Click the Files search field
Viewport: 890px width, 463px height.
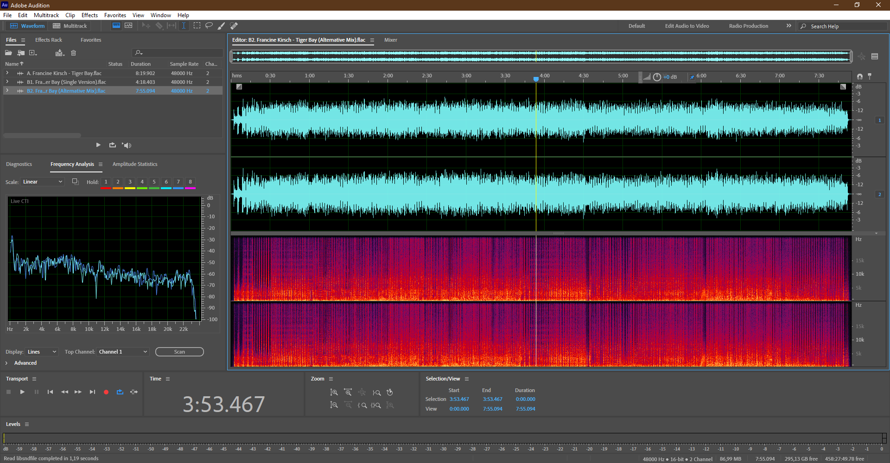point(178,53)
